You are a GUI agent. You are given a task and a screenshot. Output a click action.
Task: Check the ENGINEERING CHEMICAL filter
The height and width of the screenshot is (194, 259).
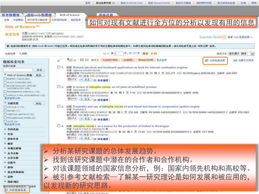(x=5, y=91)
